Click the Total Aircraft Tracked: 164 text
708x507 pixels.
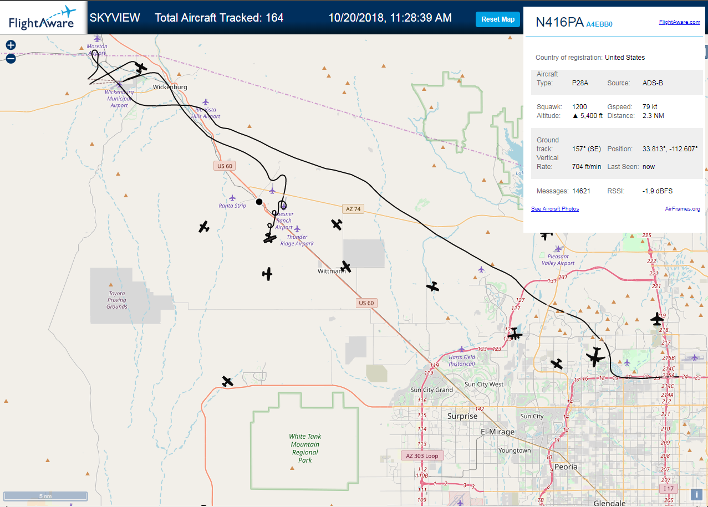coord(219,18)
